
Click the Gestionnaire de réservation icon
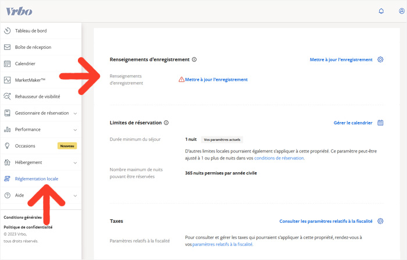pos(7,113)
